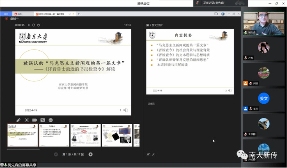Image resolution: width=287 pixels, height=168 pixels.
Task: Select the pen annotation tool
Action: [18, 120]
